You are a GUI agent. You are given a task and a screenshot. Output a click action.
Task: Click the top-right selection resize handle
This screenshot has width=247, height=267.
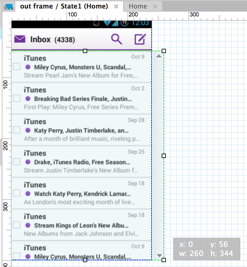[164, 51]
